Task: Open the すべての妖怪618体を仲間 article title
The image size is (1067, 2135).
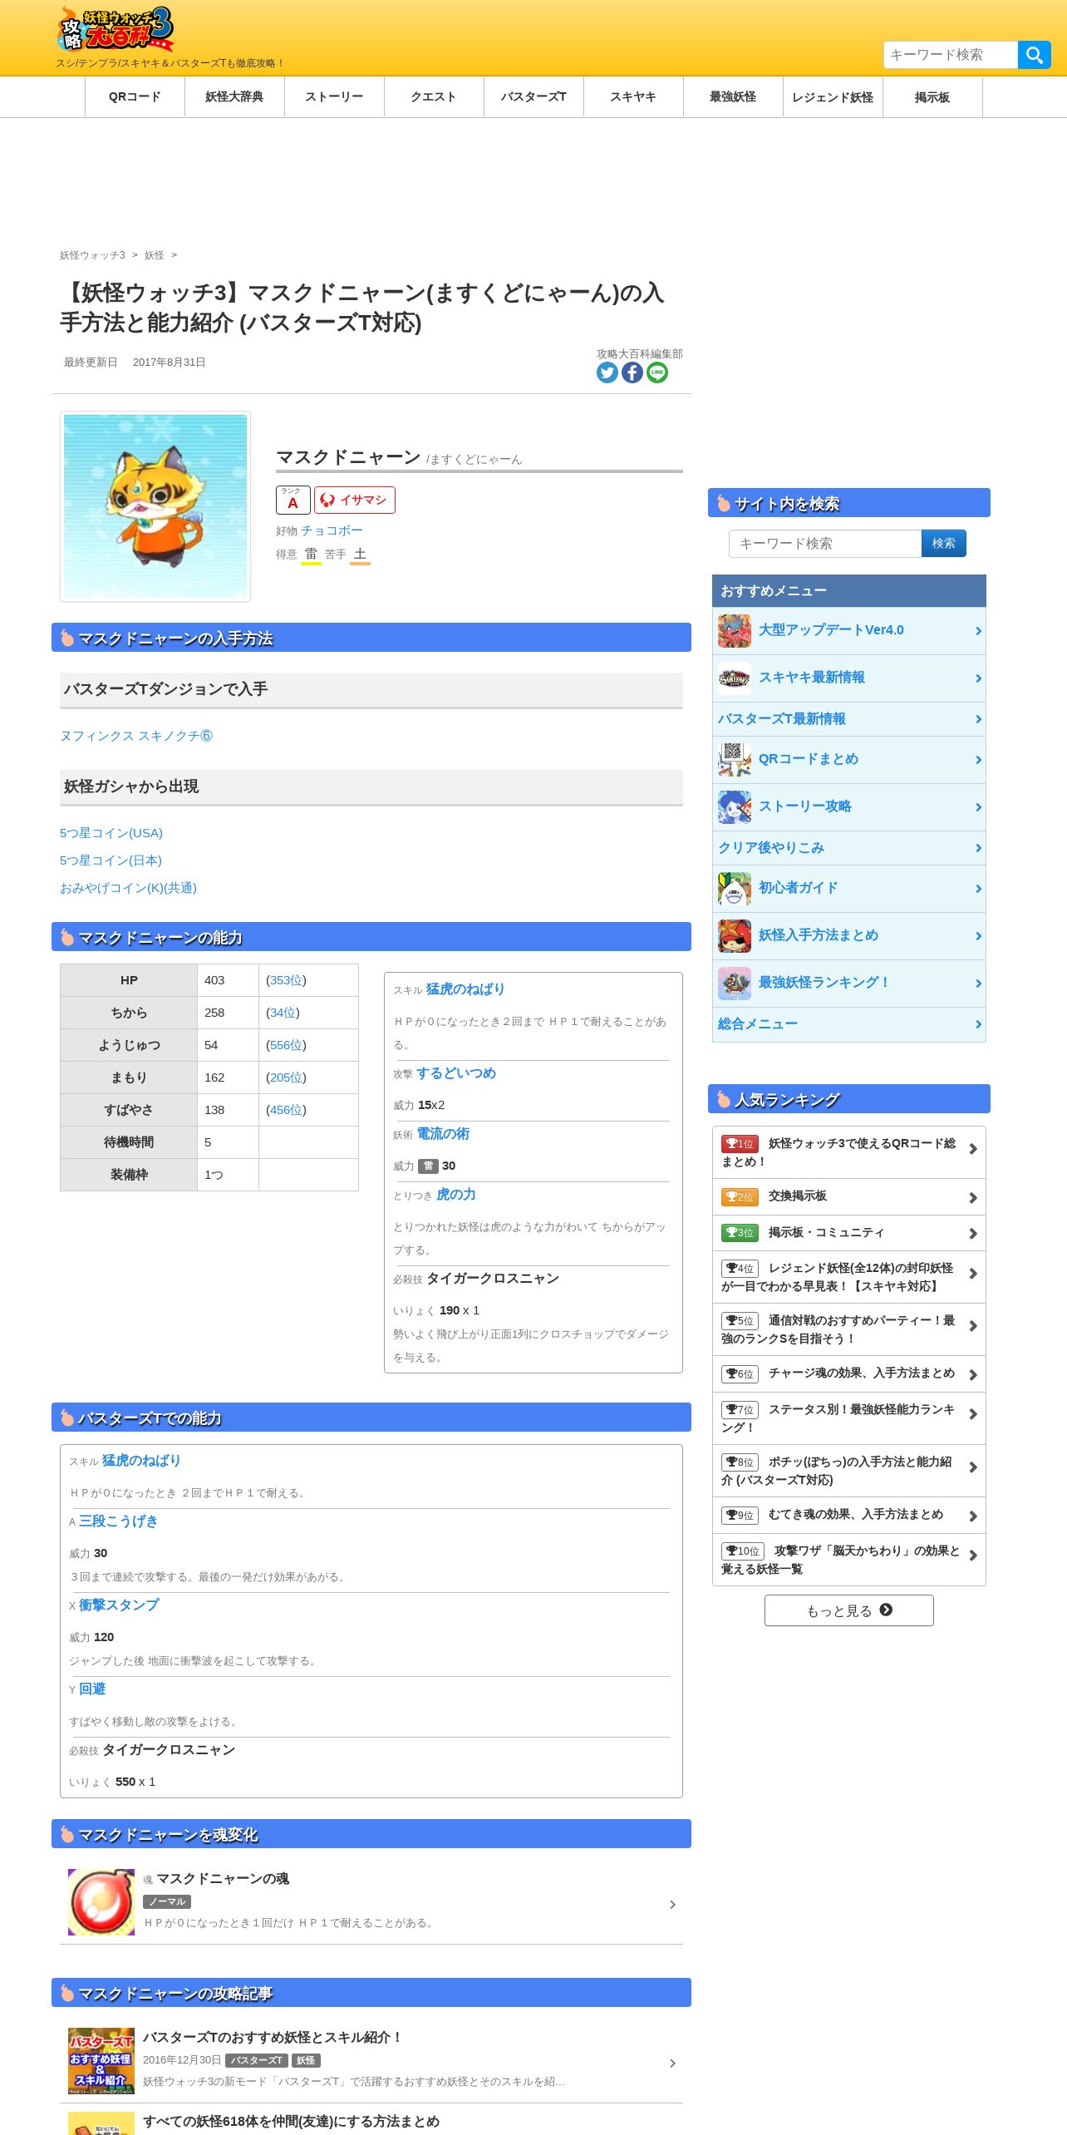Action: tap(291, 2122)
